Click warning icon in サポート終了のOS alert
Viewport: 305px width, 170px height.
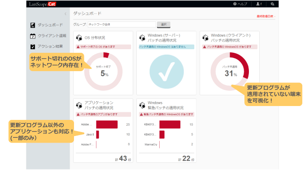point(78,47)
